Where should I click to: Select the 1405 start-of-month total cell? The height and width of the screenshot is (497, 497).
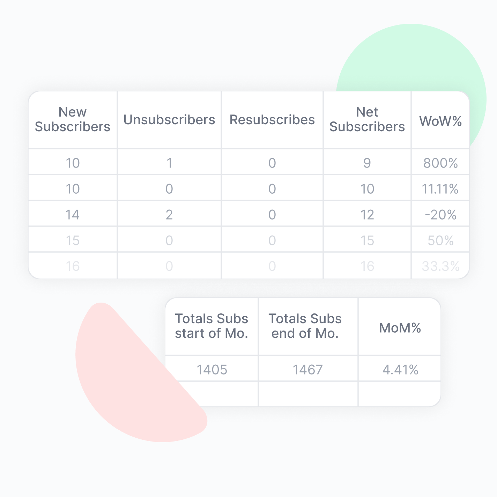tap(212, 369)
